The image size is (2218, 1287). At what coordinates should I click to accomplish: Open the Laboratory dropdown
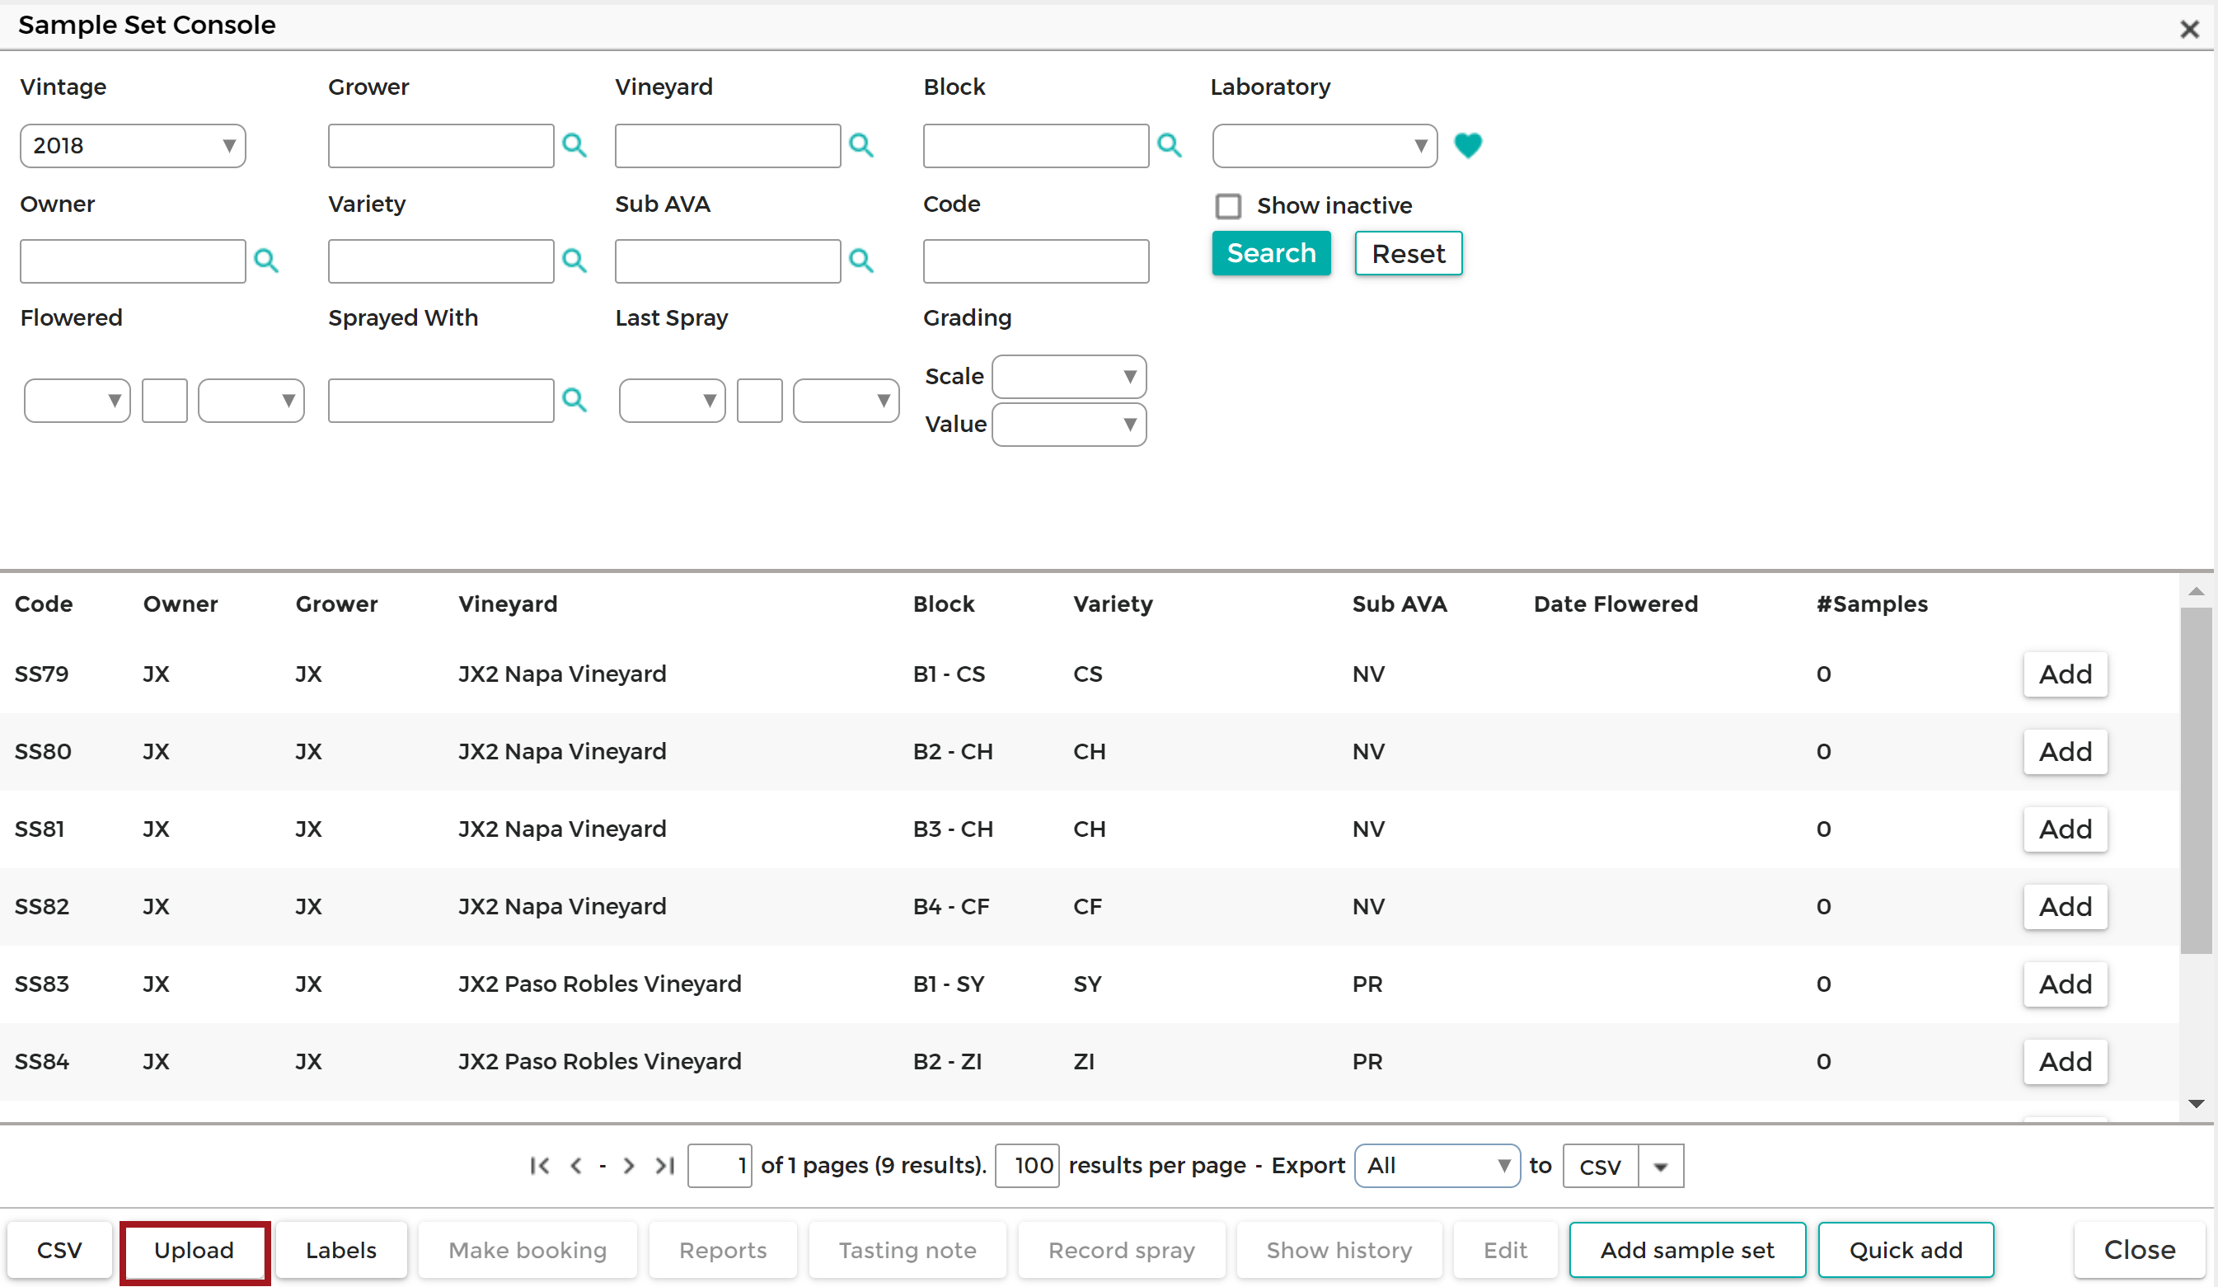(x=1325, y=146)
